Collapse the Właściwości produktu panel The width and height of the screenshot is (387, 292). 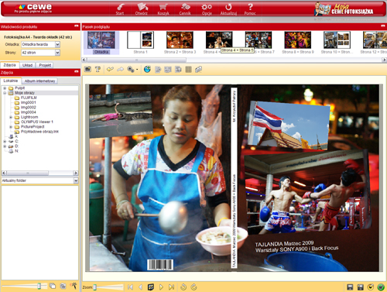[x=77, y=26]
